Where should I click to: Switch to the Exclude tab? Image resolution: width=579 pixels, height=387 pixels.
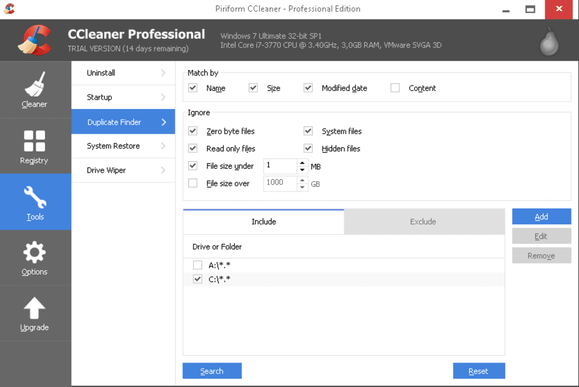424,221
